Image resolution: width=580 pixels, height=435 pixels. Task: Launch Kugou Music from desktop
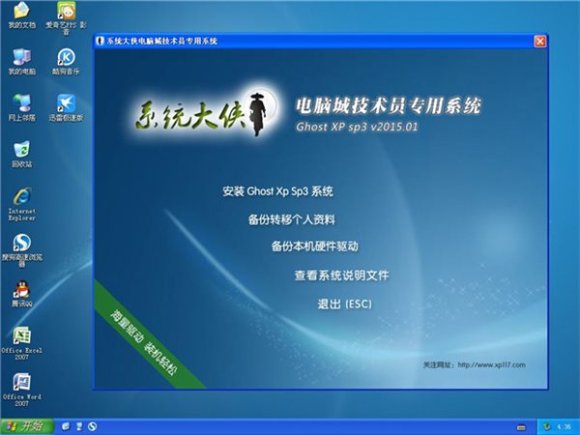[66, 61]
